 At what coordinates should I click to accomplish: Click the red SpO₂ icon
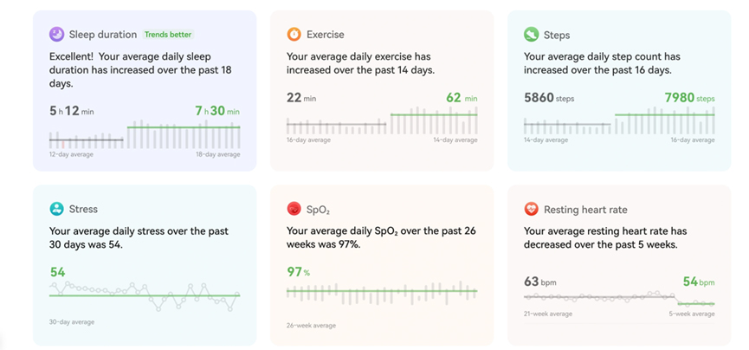click(x=294, y=209)
